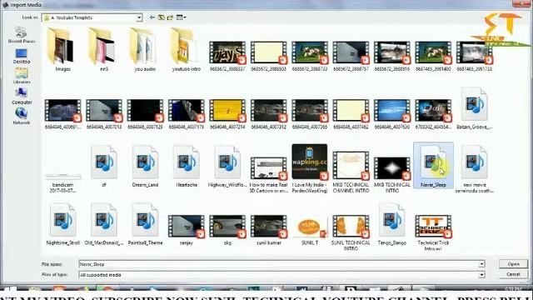Viewport: 533px width, 300px height.
Task: Select the skg video file
Action: point(227,230)
